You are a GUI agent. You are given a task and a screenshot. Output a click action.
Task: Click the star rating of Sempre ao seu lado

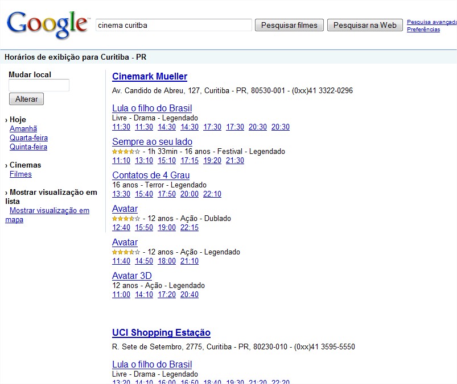point(126,152)
